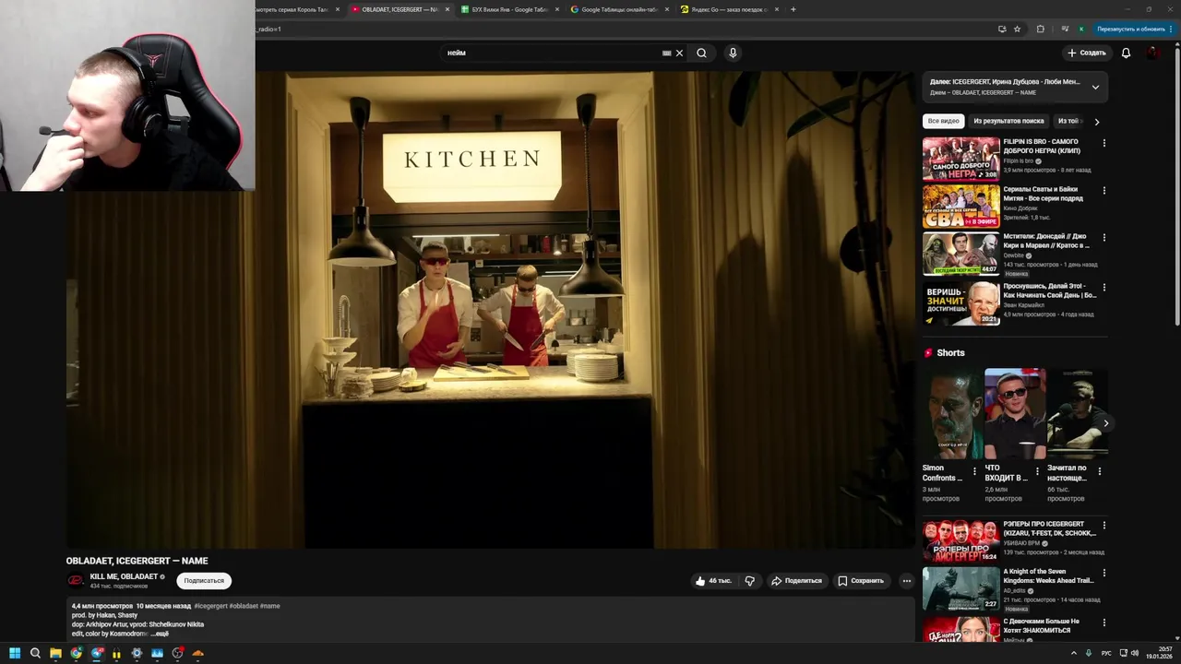The width and height of the screenshot is (1181, 664).
Task: Dislike the video with thumbs-down icon
Action: (x=749, y=581)
